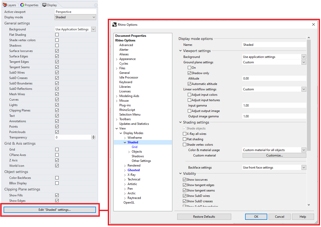Click the panel gear options icon
The height and width of the screenshot is (227, 321).
(x=96, y=5)
